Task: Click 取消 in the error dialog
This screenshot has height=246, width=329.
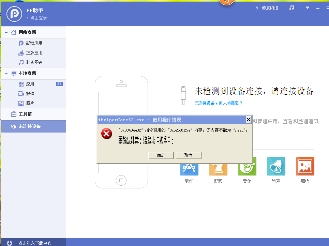Action: pos(189,155)
